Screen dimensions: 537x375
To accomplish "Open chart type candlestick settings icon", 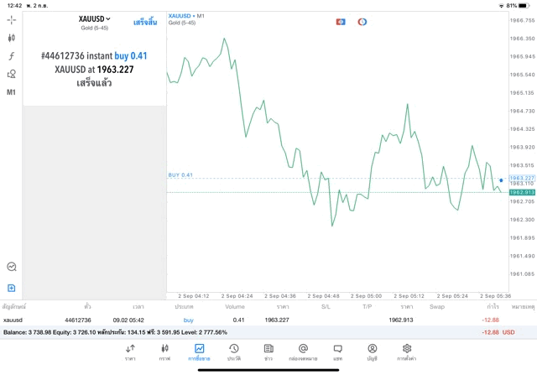I will [x=12, y=38].
